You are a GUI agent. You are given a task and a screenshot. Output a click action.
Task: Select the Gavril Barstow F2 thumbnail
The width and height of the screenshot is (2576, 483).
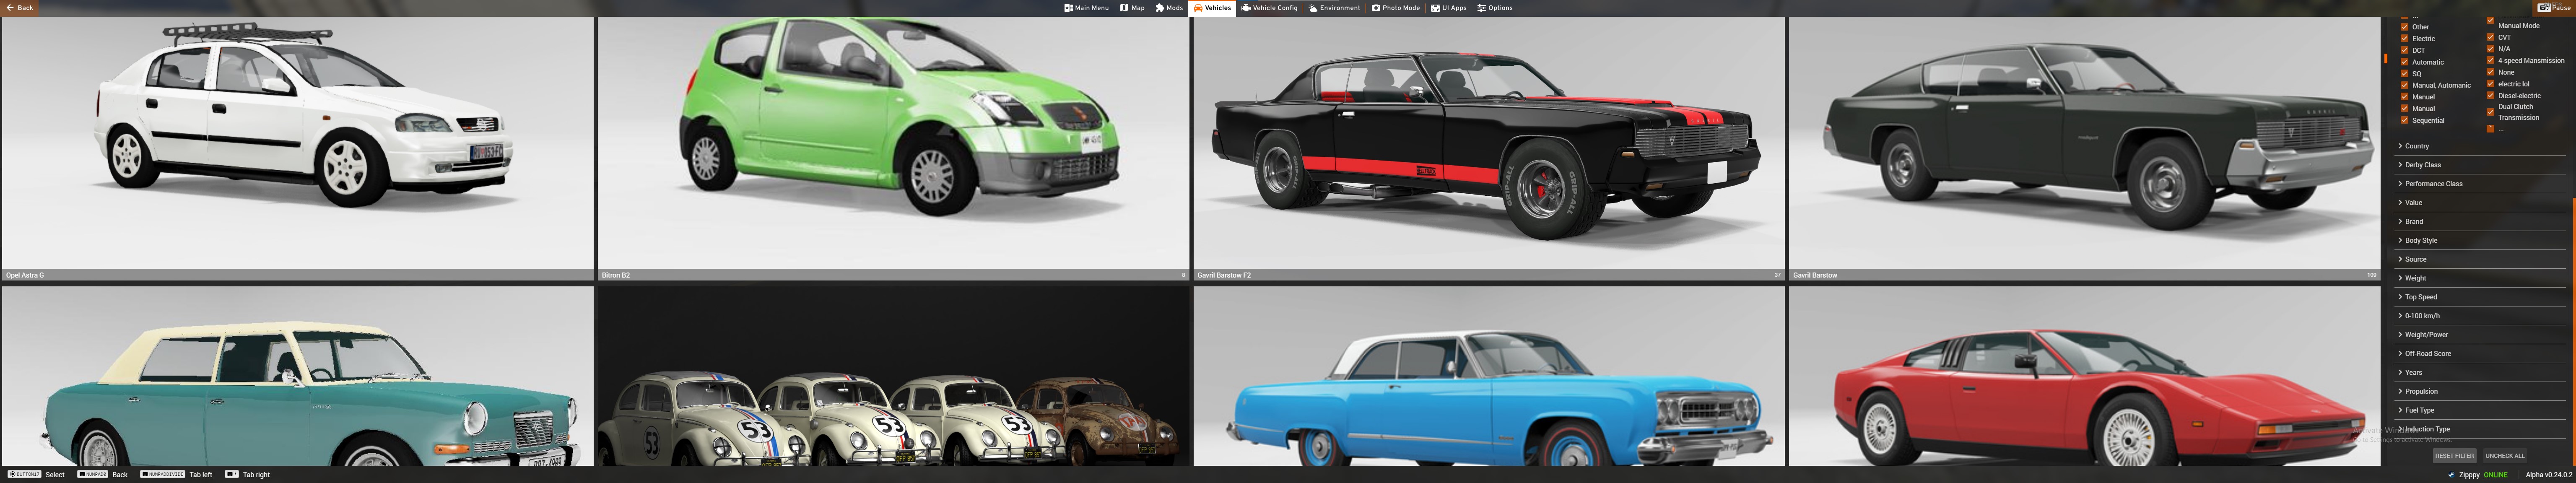[x=1489, y=148]
